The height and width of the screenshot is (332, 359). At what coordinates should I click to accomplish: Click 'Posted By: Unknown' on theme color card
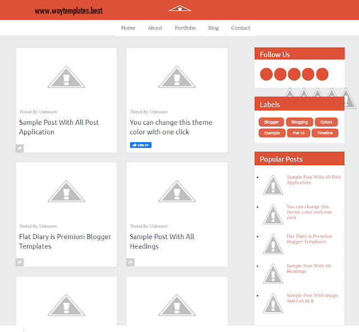(149, 112)
